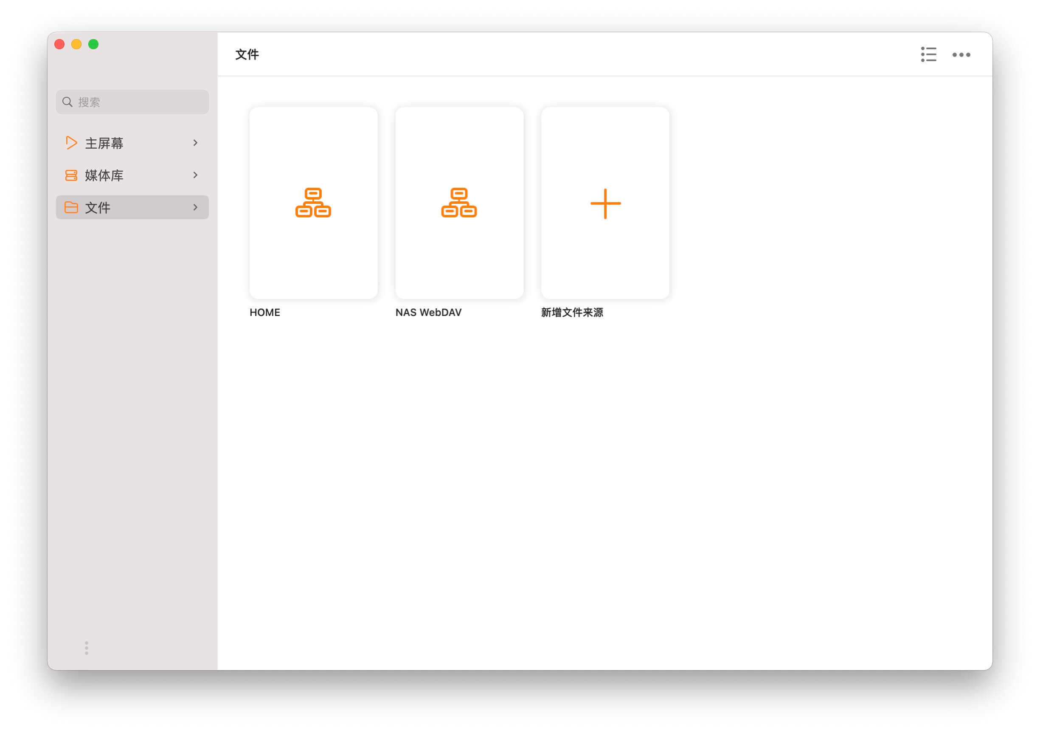Click the vertical dots at the sidebar bottom
1040x733 pixels.
(x=87, y=648)
